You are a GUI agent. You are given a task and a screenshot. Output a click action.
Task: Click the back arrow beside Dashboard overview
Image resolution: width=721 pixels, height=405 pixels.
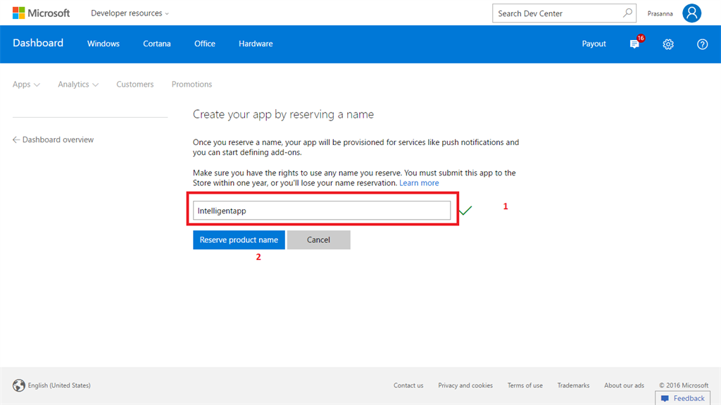[x=16, y=139]
